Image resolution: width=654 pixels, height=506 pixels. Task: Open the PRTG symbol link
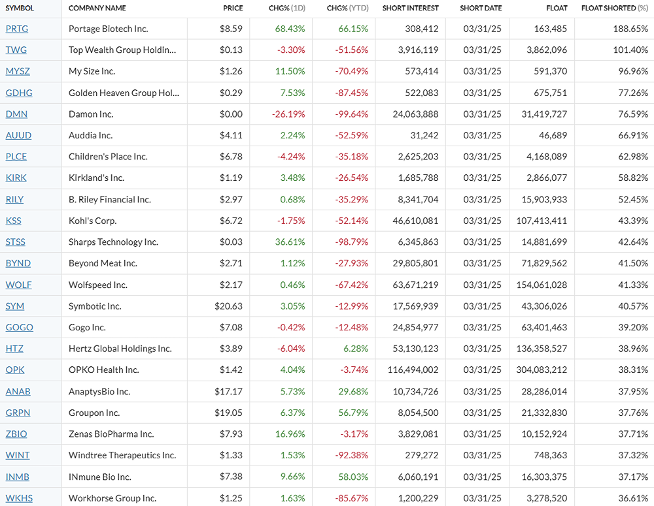[x=17, y=29]
